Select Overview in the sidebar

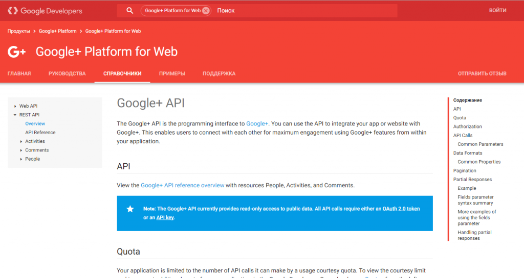[x=35, y=123]
